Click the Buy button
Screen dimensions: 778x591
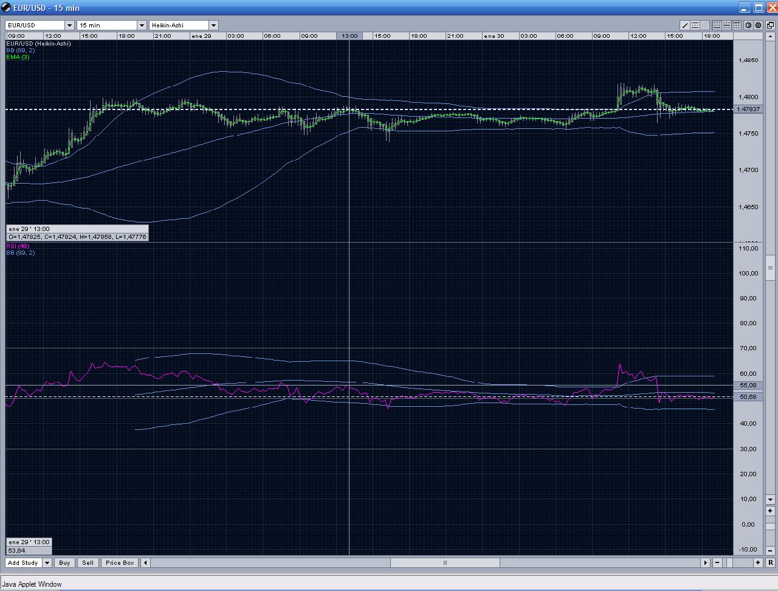click(x=64, y=563)
